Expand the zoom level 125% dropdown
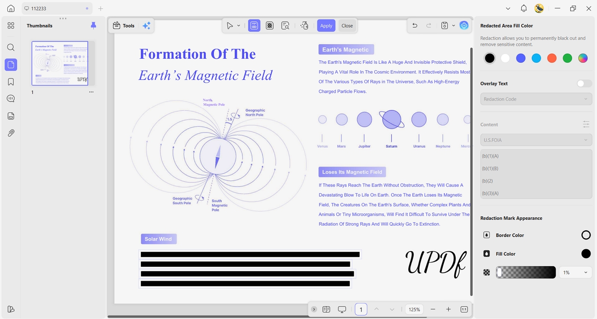Viewport: 597px width, 319px height. tap(414, 309)
